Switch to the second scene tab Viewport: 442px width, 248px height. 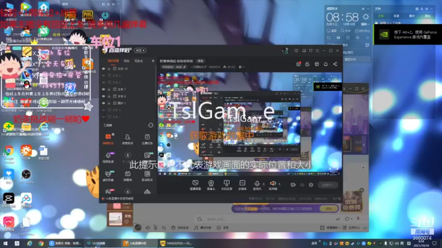coord(127,61)
